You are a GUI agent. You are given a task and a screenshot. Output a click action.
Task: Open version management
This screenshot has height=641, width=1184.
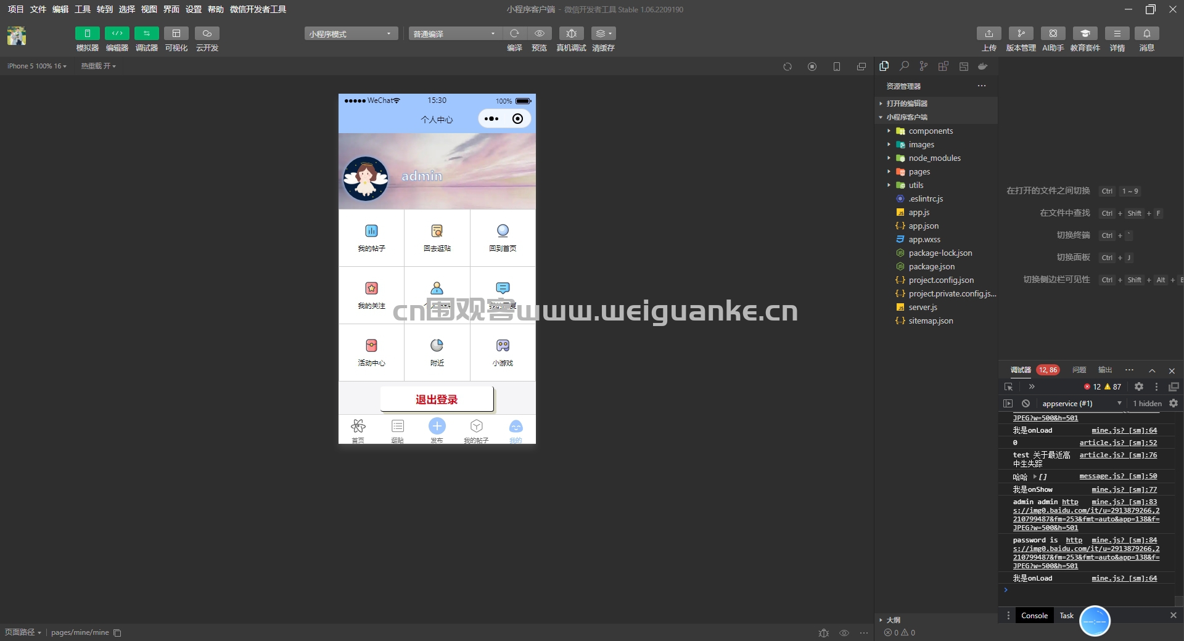(x=1021, y=33)
